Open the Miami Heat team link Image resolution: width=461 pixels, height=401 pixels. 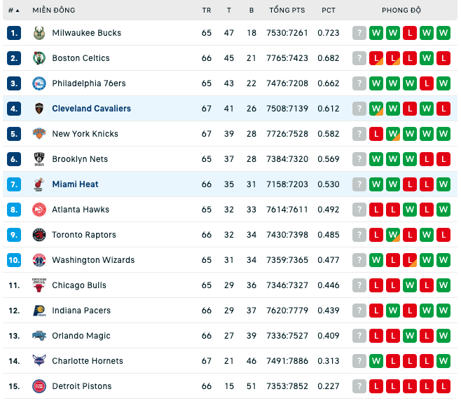(75, 184)
